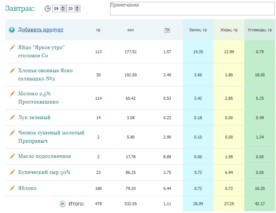
Task: Select the 86.25 calories value
Action: click(x=131, y=172)
